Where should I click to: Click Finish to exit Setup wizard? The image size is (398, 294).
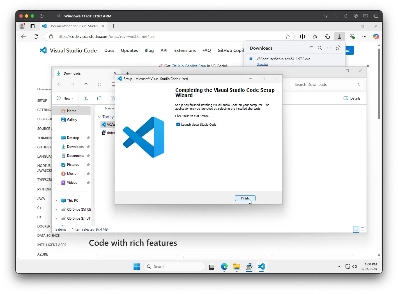pyautogui.click(x=245, y=198)
